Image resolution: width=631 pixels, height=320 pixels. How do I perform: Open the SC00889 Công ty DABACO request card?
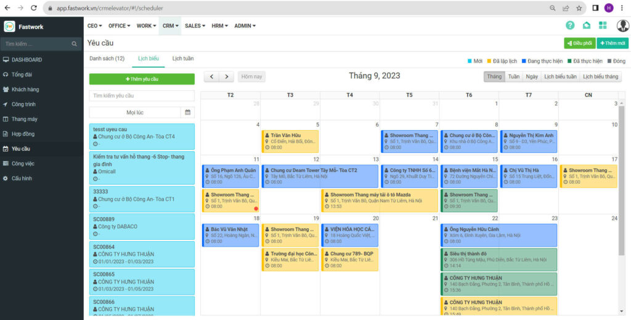click(x=142, y=227)
